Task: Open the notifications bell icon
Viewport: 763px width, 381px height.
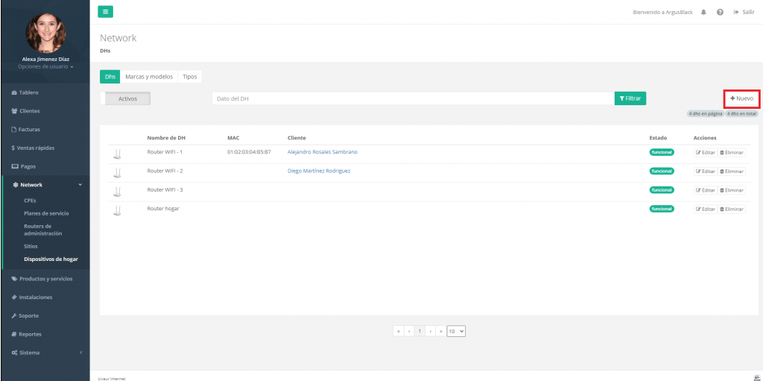Action: [703, 12]
